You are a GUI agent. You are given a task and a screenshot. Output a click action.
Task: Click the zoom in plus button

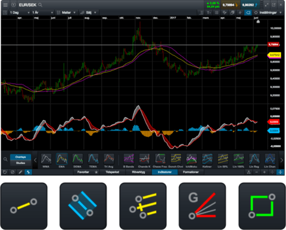point(265,172)
